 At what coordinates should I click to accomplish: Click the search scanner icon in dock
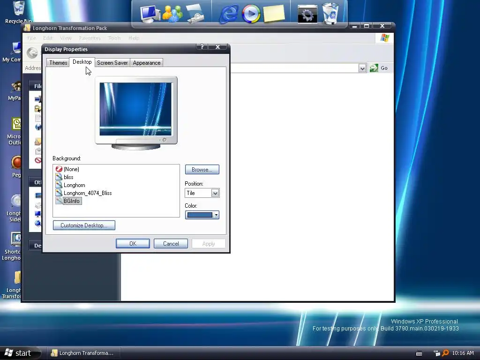click(x=195, y=14)
